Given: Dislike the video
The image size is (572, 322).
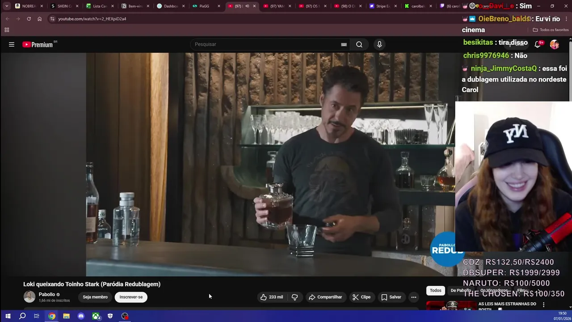Looking at the screenshot, I should tap(295, 297).
